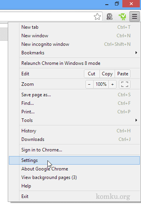141x205 pixels.
Task: Toggle the Chrome hamburger menu button
Action: coord(134,17)
